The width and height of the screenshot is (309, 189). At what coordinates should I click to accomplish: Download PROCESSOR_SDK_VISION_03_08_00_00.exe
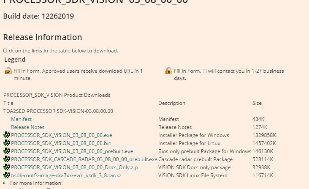62,135
